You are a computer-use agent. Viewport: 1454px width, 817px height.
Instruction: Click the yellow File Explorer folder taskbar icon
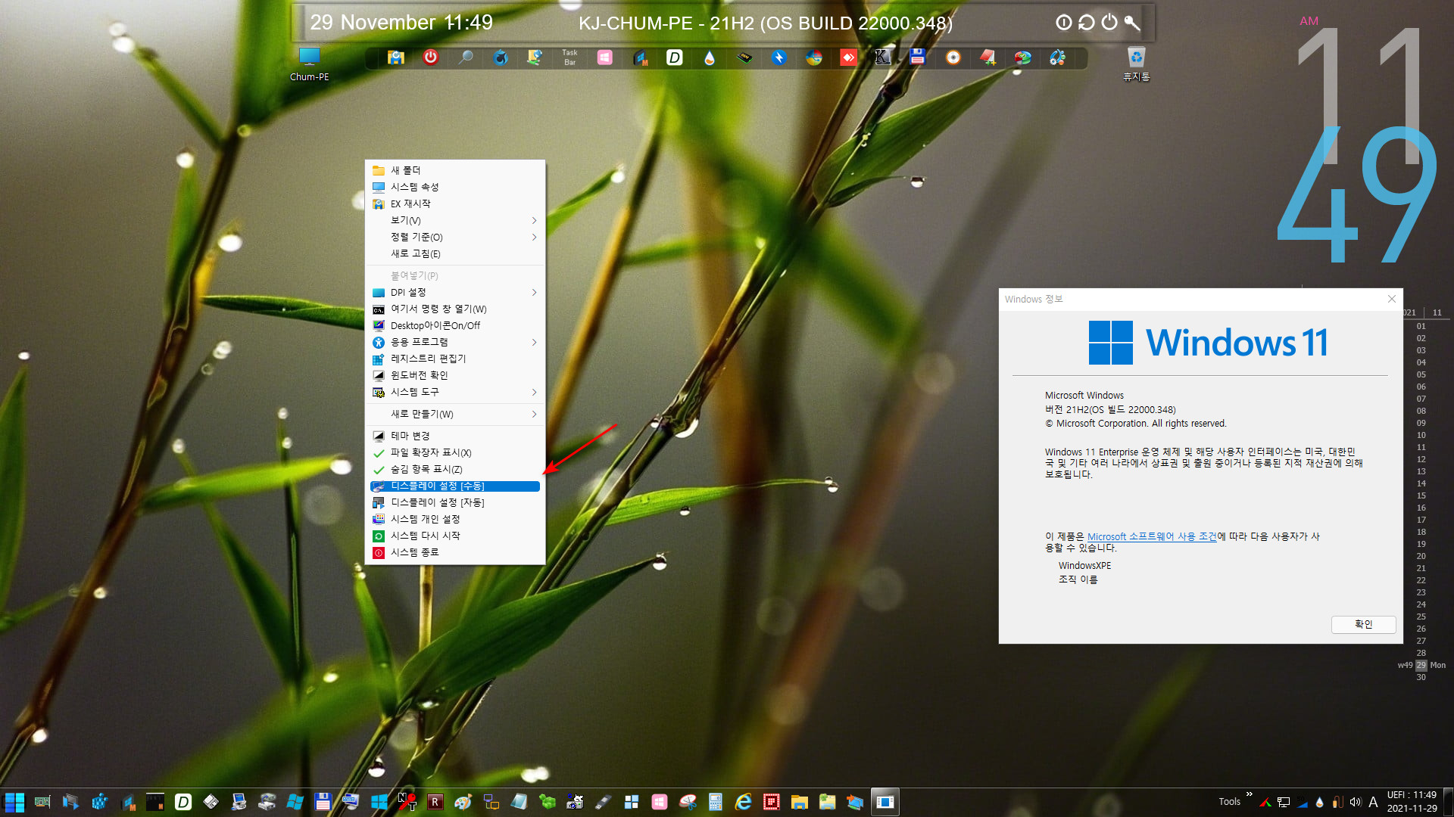pos(799,802)
